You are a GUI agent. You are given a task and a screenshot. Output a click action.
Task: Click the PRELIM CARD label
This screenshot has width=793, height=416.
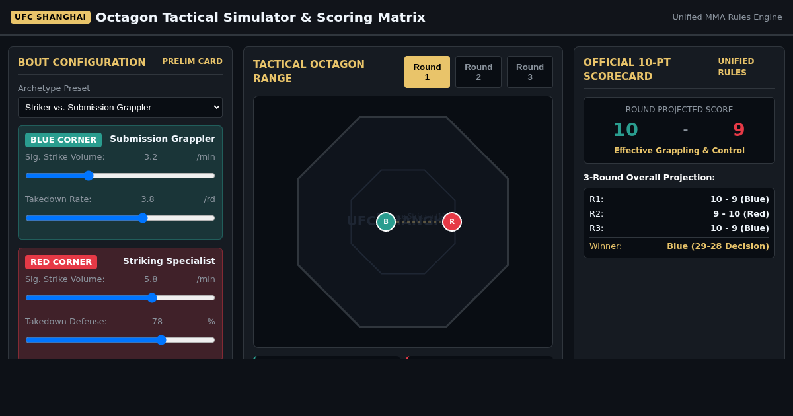[x=192, y=61]
